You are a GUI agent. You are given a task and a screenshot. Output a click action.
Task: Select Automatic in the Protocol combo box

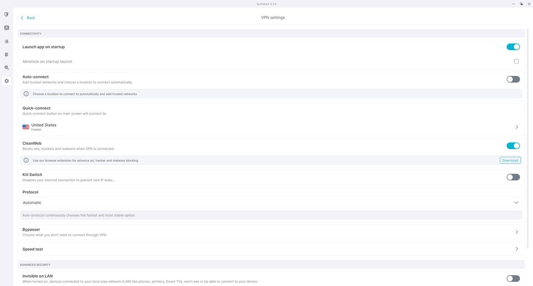coord(271,202)
